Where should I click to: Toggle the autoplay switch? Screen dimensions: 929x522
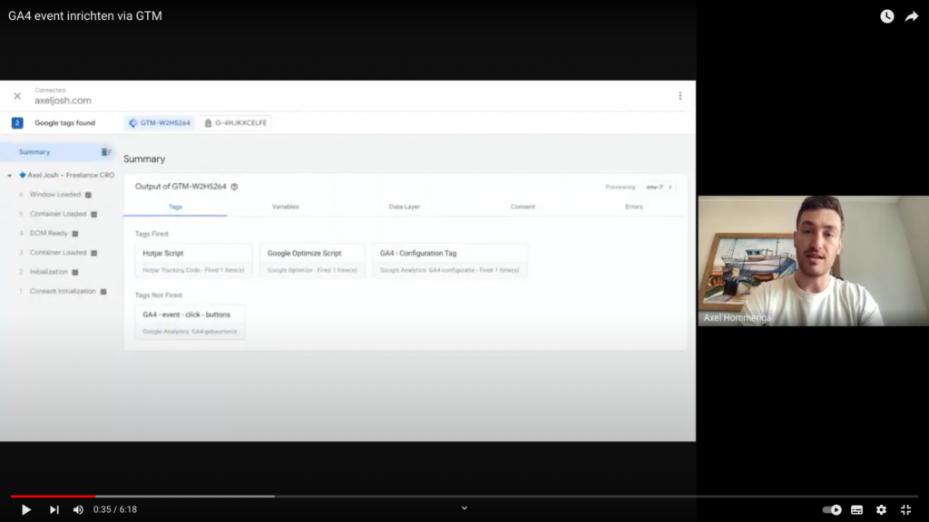(x=831, y=509)
